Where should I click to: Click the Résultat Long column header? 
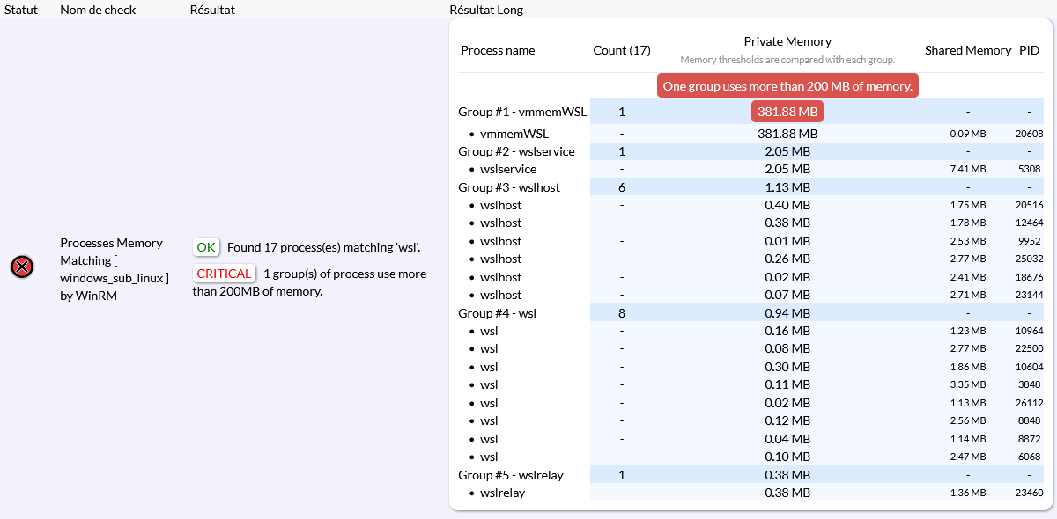(486, 9)
